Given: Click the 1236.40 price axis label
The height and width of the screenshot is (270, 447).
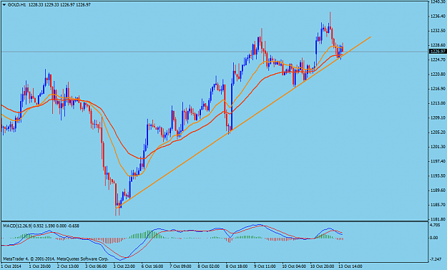Looking at the screenshot, I should (x=438, y=16).
